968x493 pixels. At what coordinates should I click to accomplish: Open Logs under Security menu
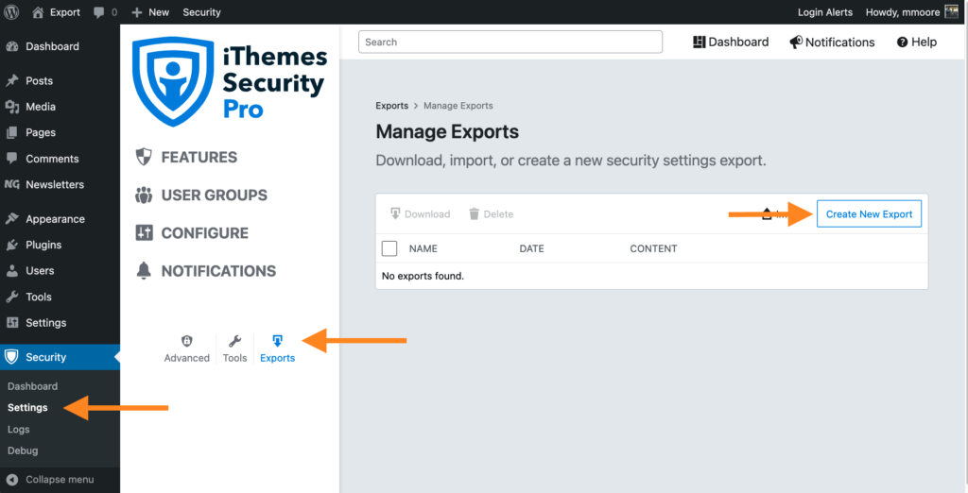[x=19, y=429]
